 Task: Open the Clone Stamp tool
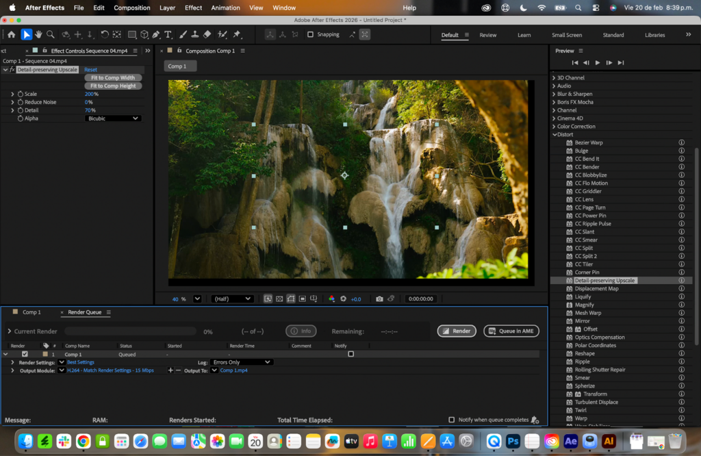point(194,34)
